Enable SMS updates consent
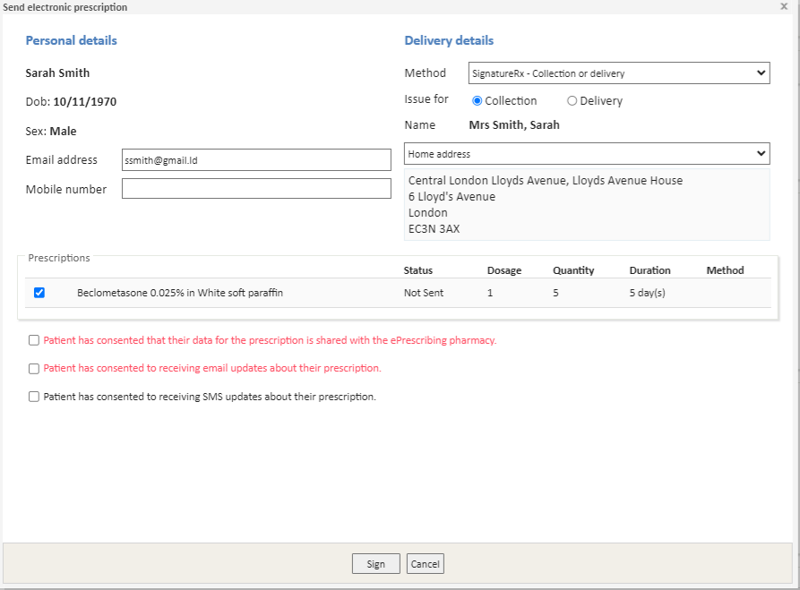The height and width of the screenshot is (590, 800). click(x=33, y=396)
